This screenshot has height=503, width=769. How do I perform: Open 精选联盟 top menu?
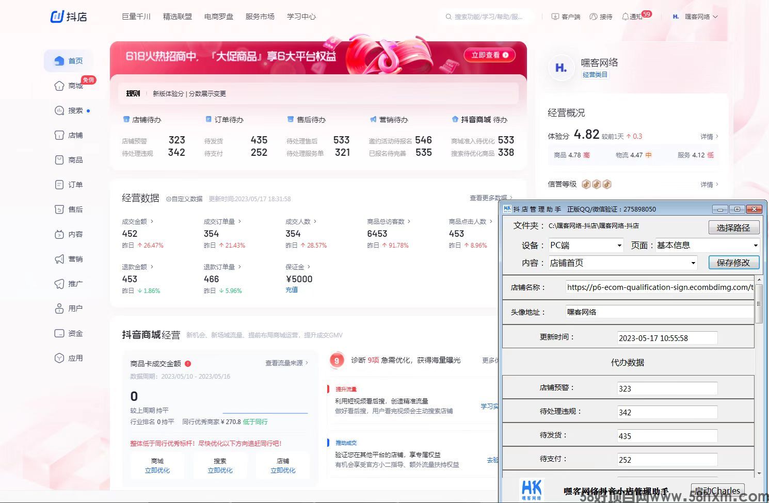(x=178, y=17)
